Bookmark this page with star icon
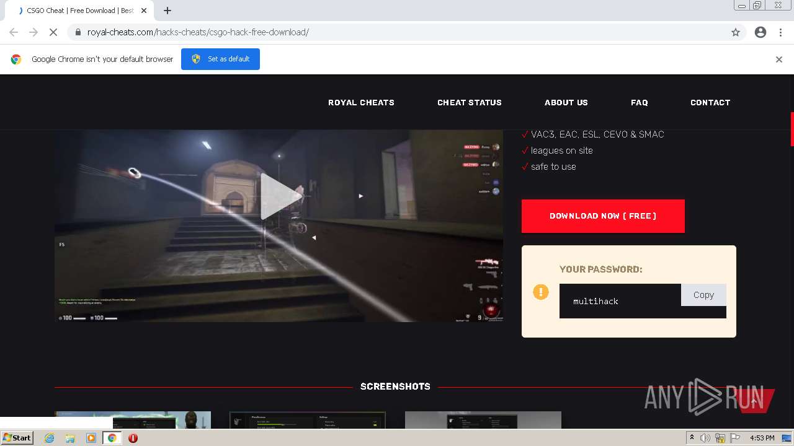Screen dimensions: 794x446 point(736,32)
